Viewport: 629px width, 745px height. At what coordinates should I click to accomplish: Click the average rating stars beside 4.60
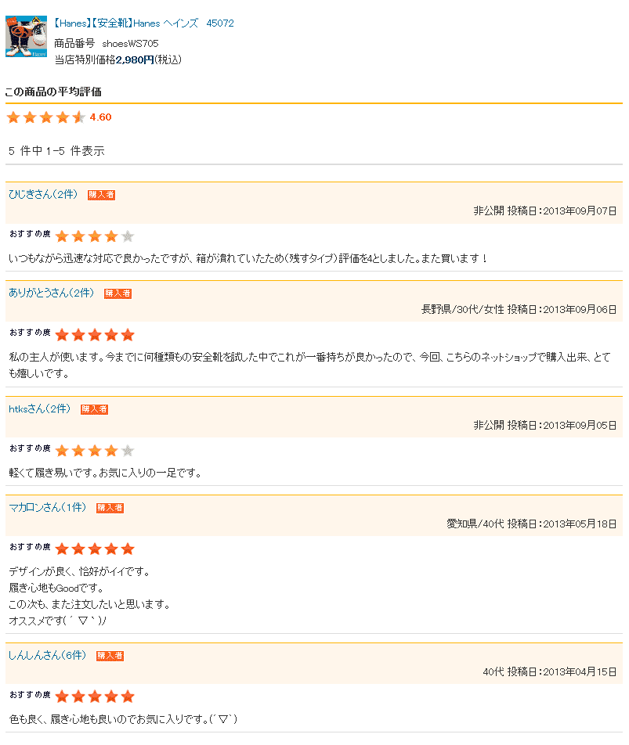pos(46,117)
